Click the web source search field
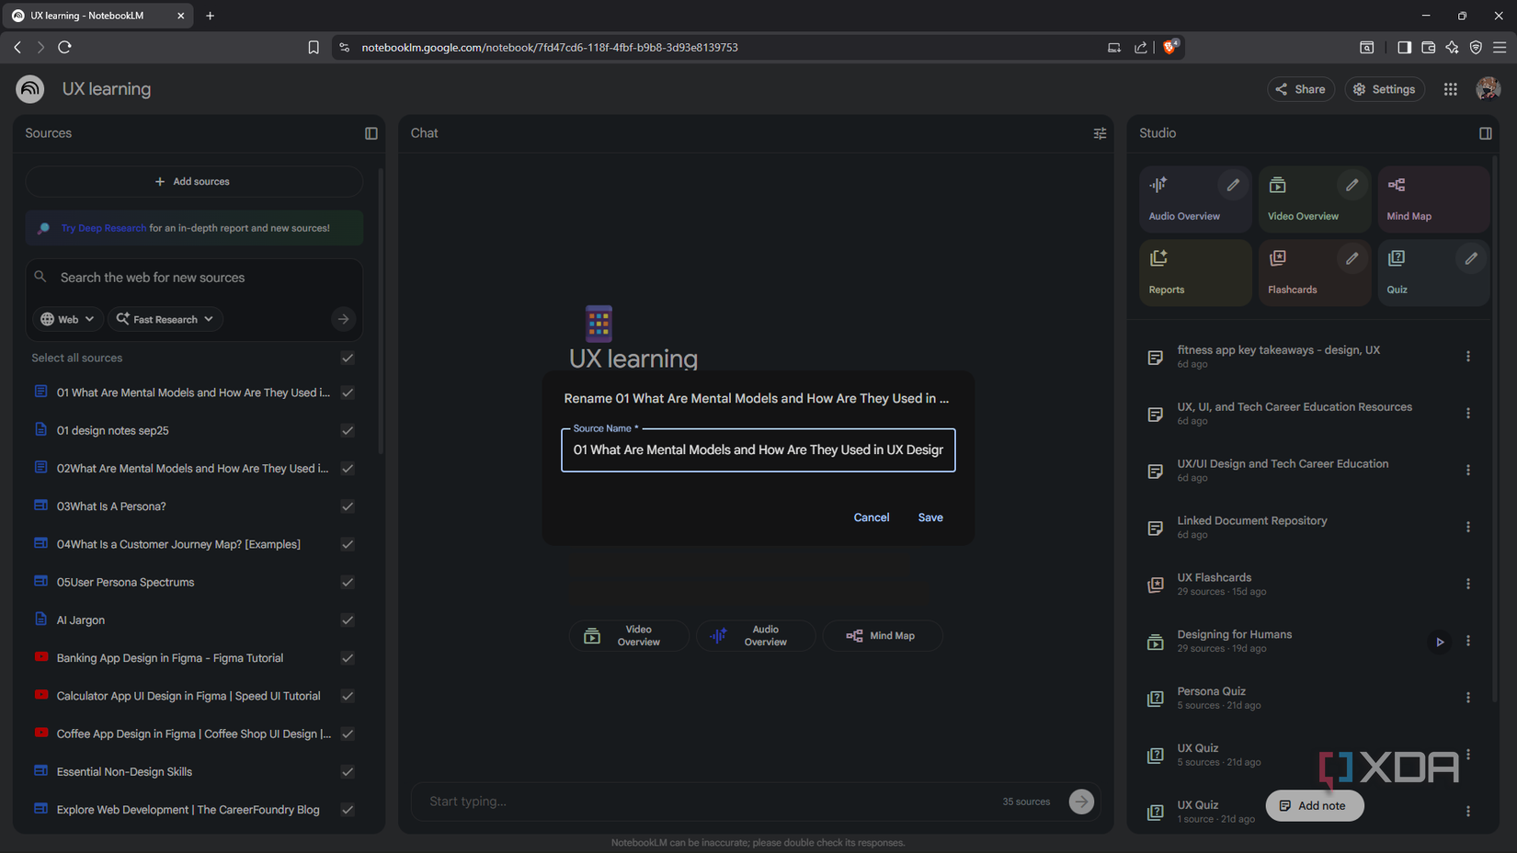 (x=194, y=278)
